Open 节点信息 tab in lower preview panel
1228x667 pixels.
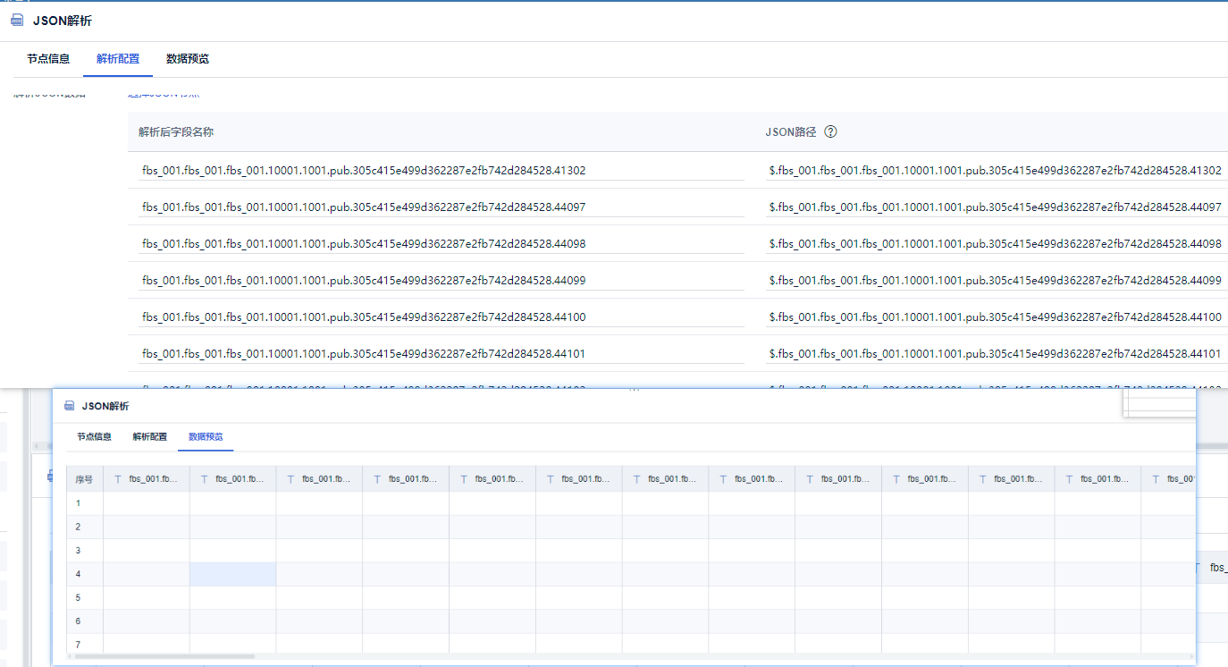point(94,437)
